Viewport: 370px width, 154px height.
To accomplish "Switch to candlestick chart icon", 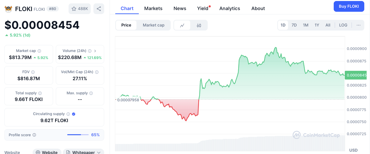I will click(199, 25).
